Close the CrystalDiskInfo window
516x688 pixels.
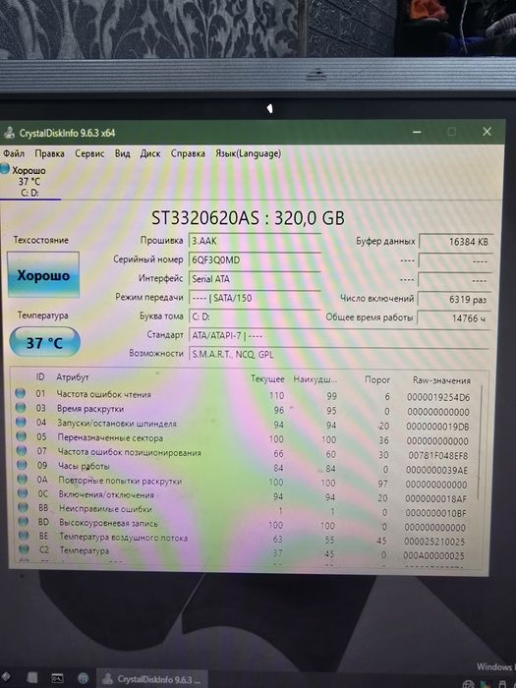pos(487,132)
